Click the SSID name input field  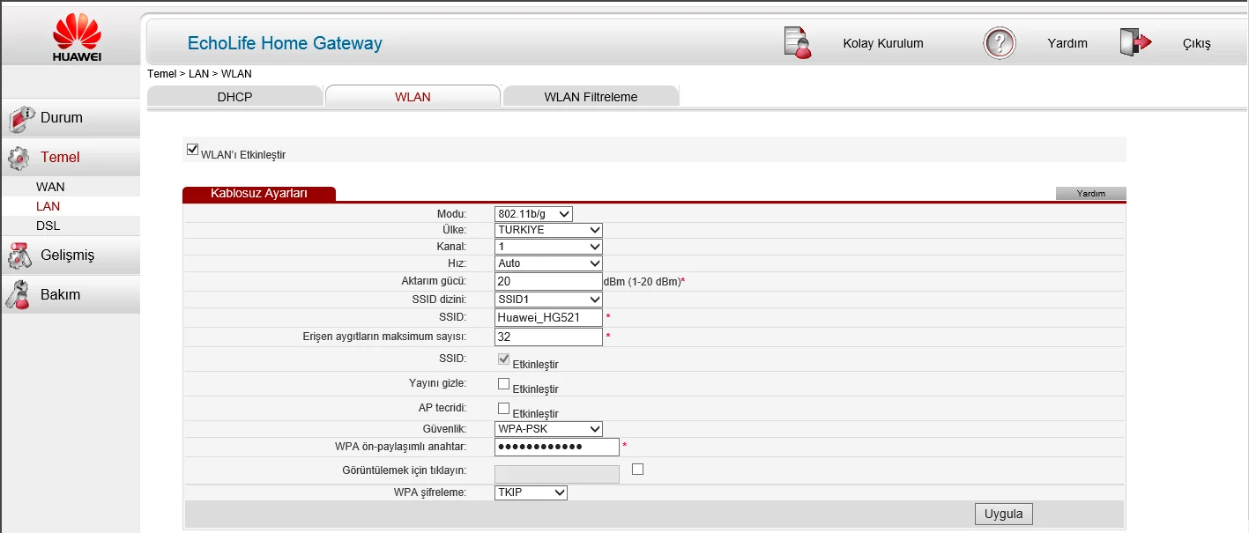(x=548, y=317)
